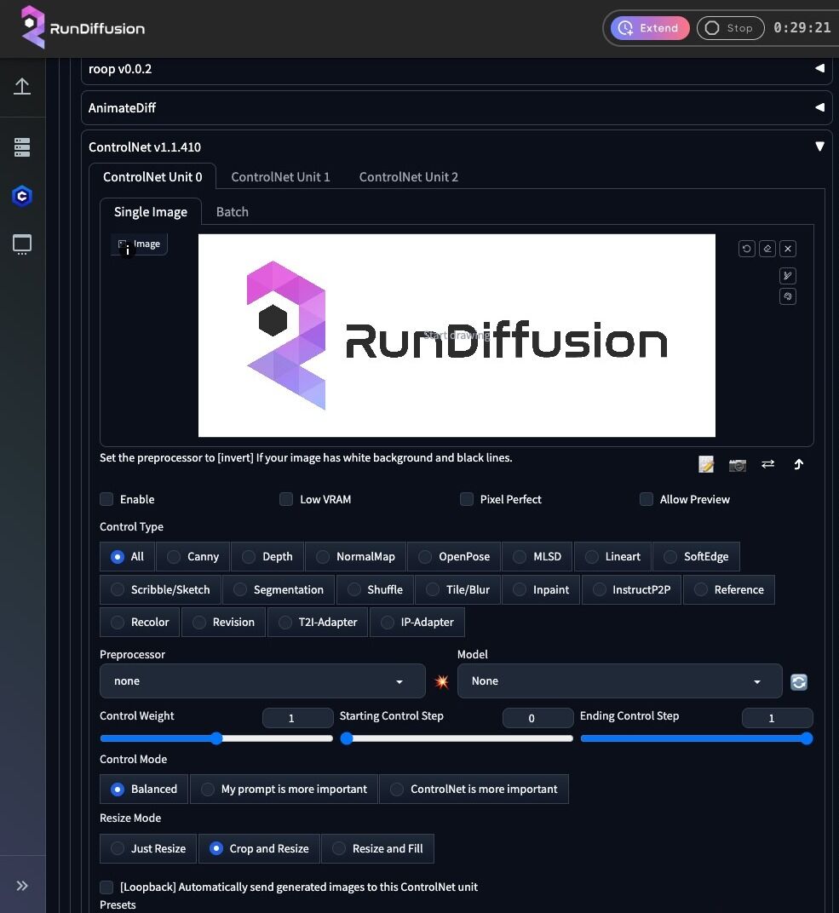Click the webcam camera icon
Image resolution: width=839 pixels, height=913 pixels.
(738, 464)
